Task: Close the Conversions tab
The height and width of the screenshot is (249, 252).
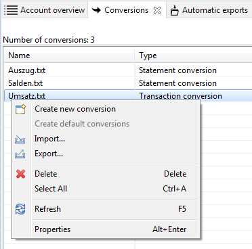Action: click(157, 10)
